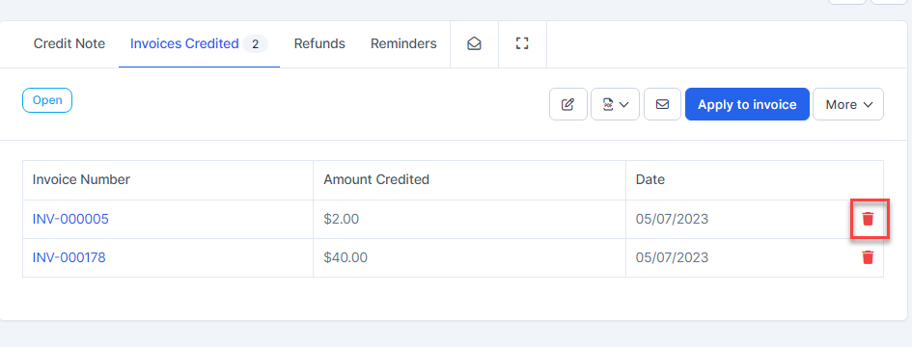Click the closed envelope send email icon
The width and height of the screenshot is (912, 347).
pyautogui.click(x=662, y=105)
